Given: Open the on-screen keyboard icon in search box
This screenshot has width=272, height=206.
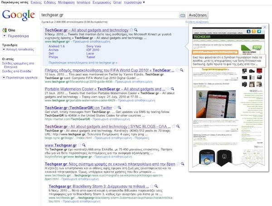Looking at the screenshot, I should pyautogui.click(x=183, y=15).
